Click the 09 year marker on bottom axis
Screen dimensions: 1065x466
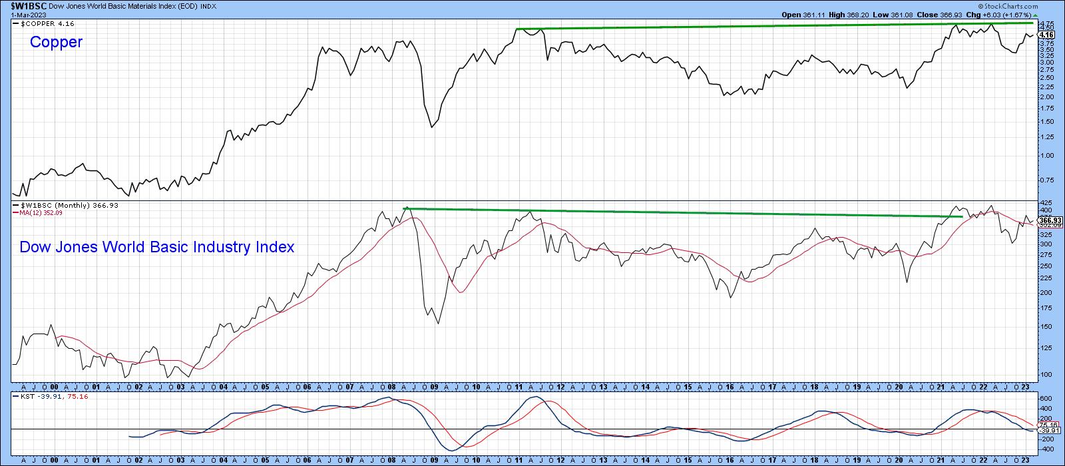click(435, 460)
